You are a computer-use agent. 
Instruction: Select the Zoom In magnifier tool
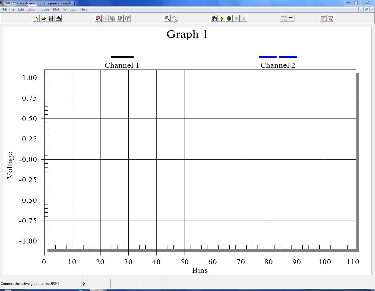[x=167, y=18]
